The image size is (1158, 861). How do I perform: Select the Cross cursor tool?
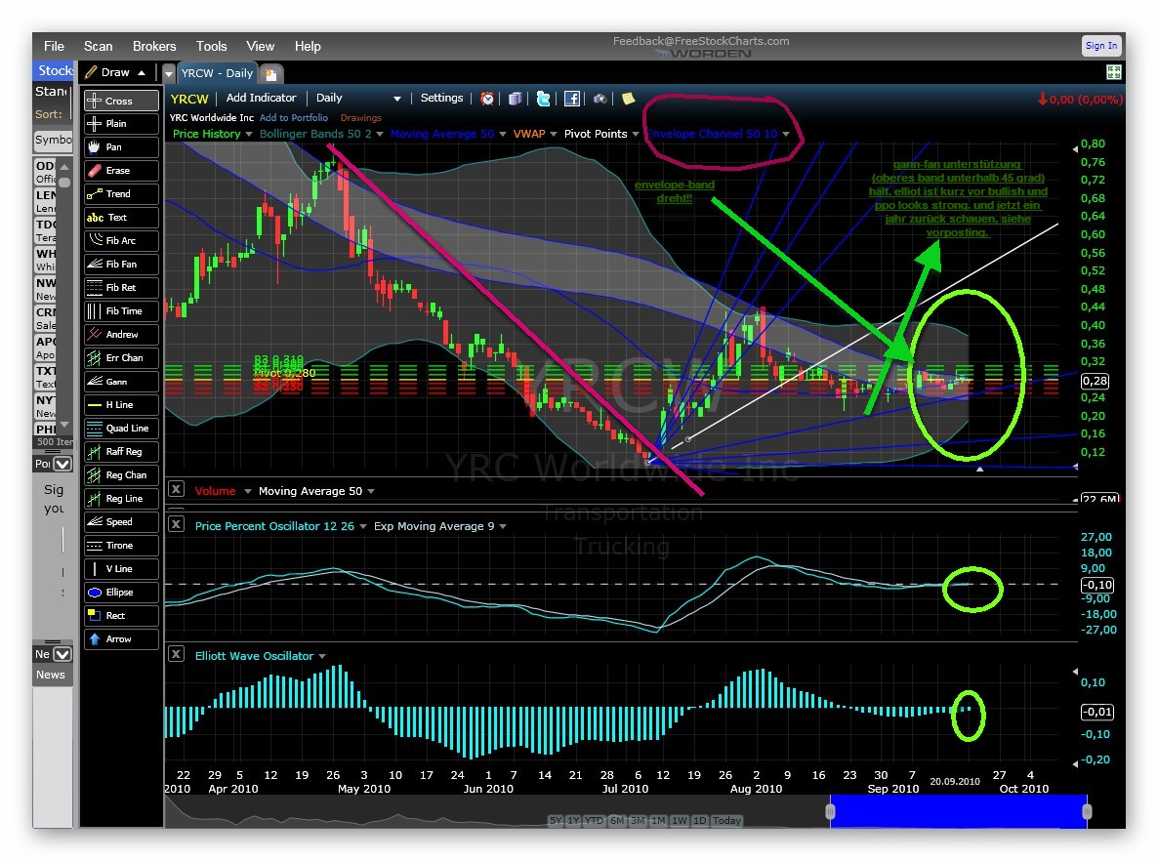point(121,101)
